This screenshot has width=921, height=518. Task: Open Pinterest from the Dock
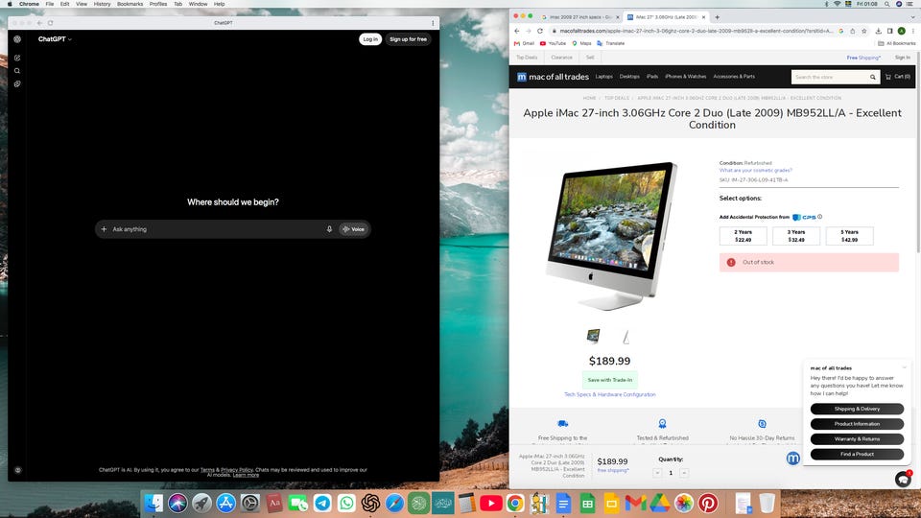tap(708, 503)
